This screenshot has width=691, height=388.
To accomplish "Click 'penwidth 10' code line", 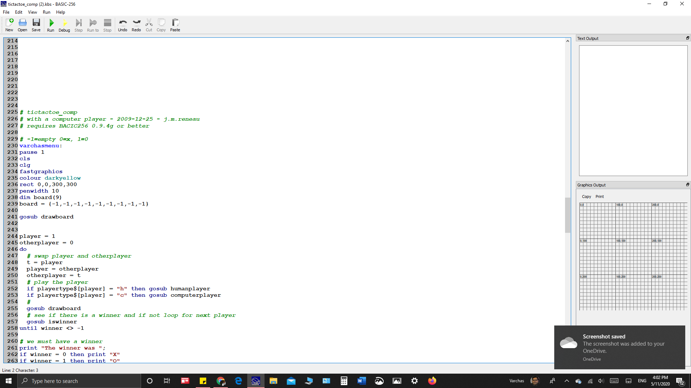I will pos(39,191).
